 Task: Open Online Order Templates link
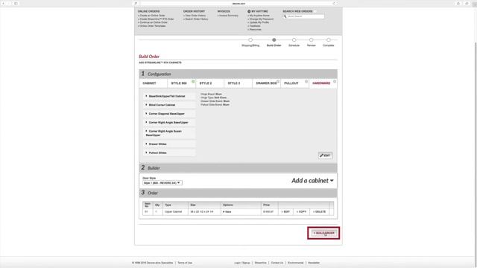pyautogui.click(x=152, y=26)
